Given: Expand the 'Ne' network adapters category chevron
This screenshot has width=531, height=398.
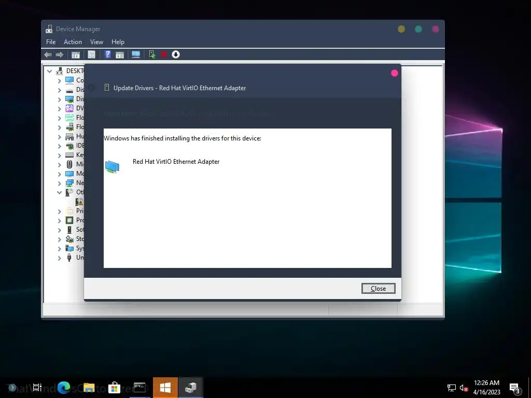Looking at the screenshot, I should coord(59,183).
